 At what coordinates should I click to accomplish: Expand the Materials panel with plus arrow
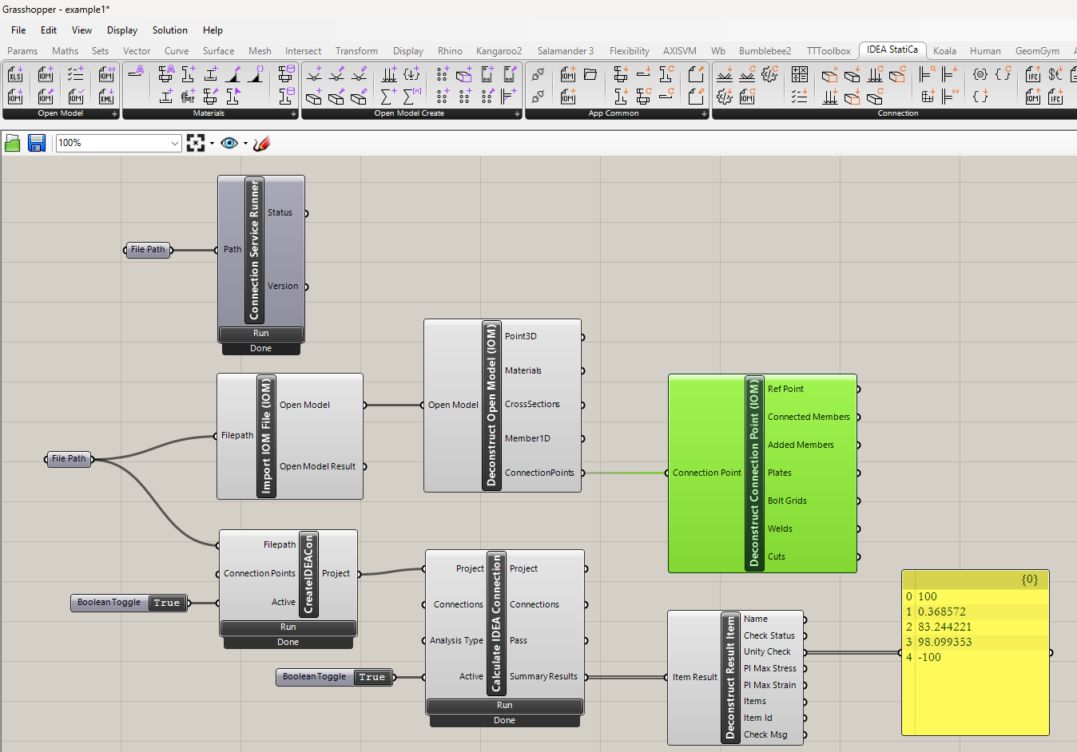pos(293,114)
